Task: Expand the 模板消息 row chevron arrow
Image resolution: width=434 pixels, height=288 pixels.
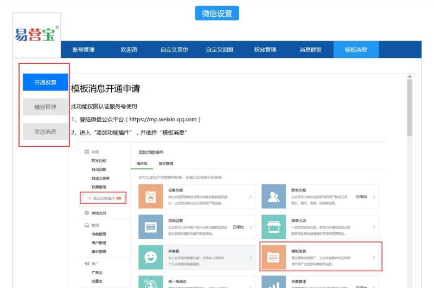Action: pos(374,258)
